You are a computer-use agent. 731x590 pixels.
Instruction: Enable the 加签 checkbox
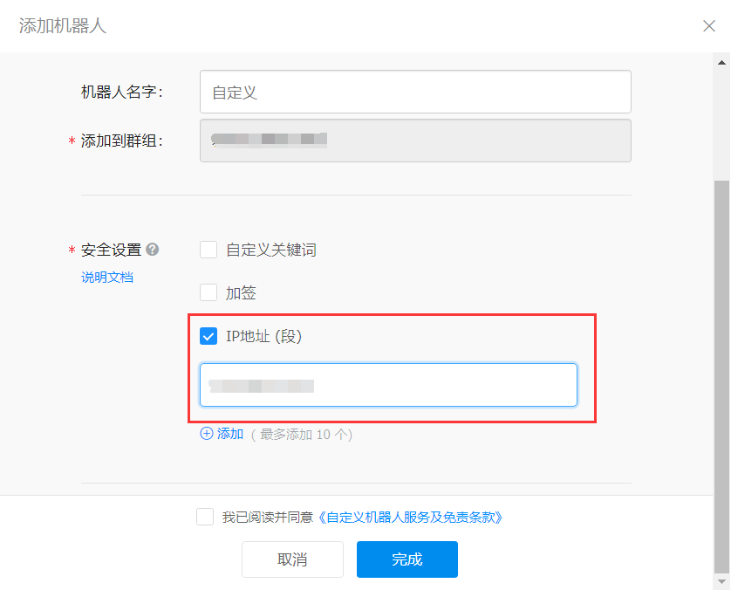coord(208,292)
